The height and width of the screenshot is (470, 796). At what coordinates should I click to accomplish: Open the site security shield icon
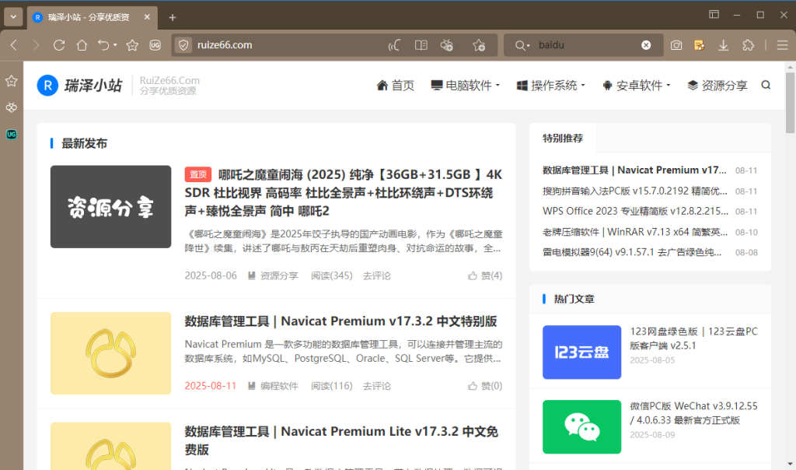coord(183,45)
